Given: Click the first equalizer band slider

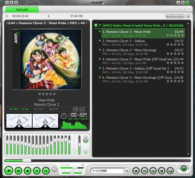Looking at the screenshot, I should (7, 145).
